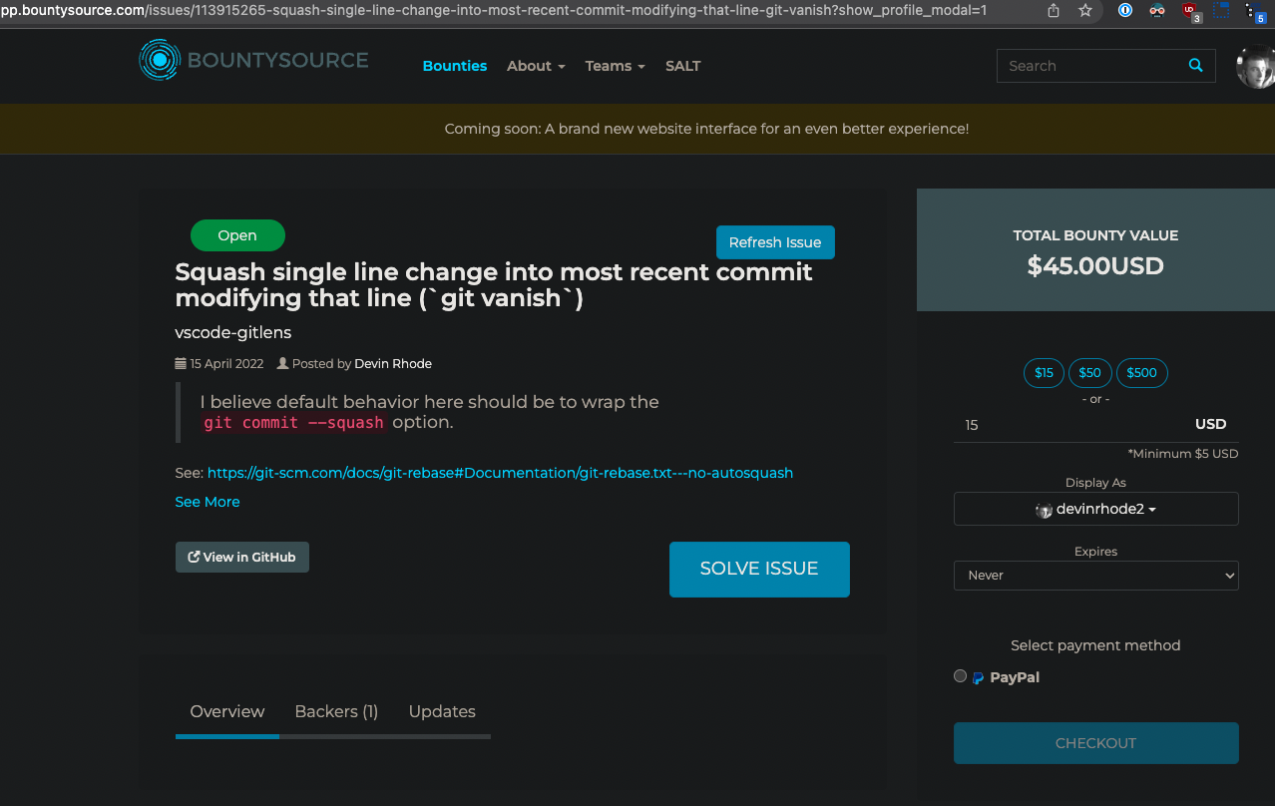
Task: Bookmark page with the star icon
Action: [x=1085, y=11]
